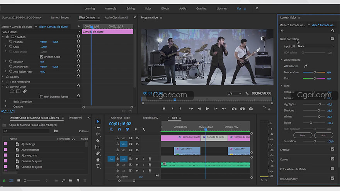Screen dimensions: 340x191
Task: Collapse the Tone section
Action: point(282,86)
